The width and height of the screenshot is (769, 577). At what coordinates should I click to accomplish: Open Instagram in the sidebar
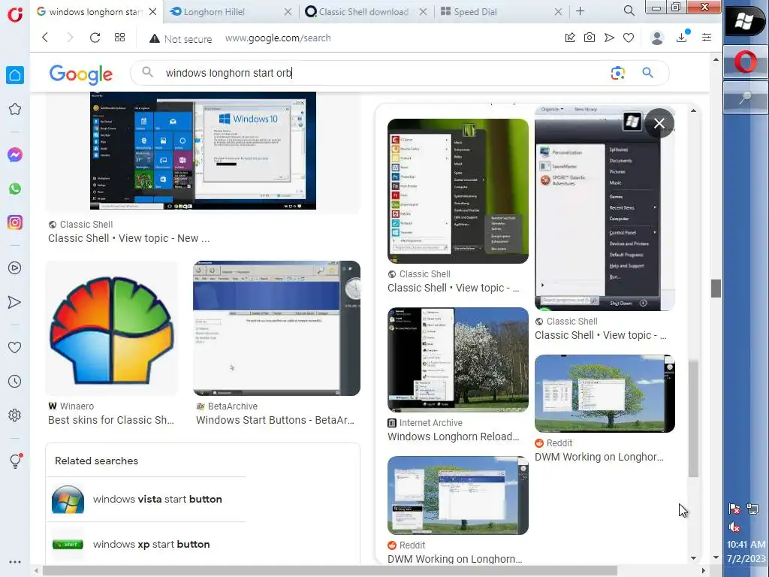pos(15,222)
